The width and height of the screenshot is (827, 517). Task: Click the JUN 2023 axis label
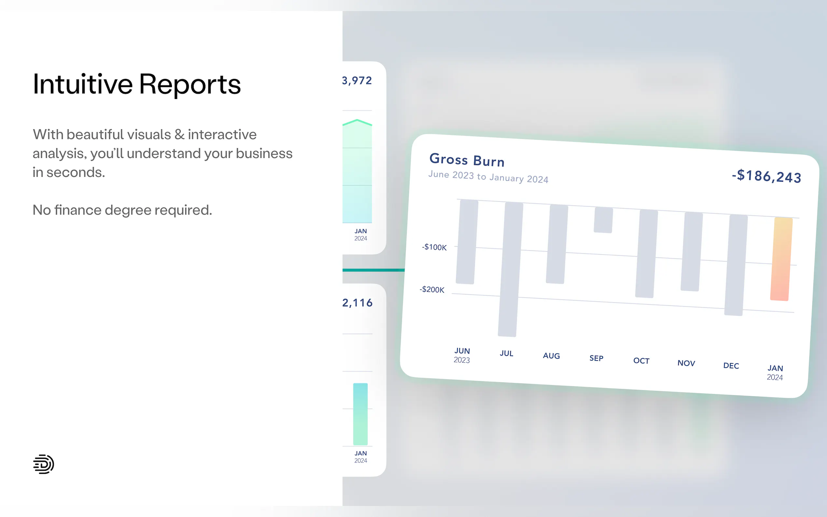tap(462, 355)
